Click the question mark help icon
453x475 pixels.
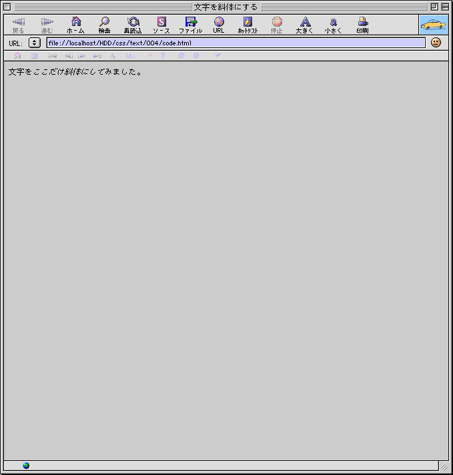(x=163, y=55)
